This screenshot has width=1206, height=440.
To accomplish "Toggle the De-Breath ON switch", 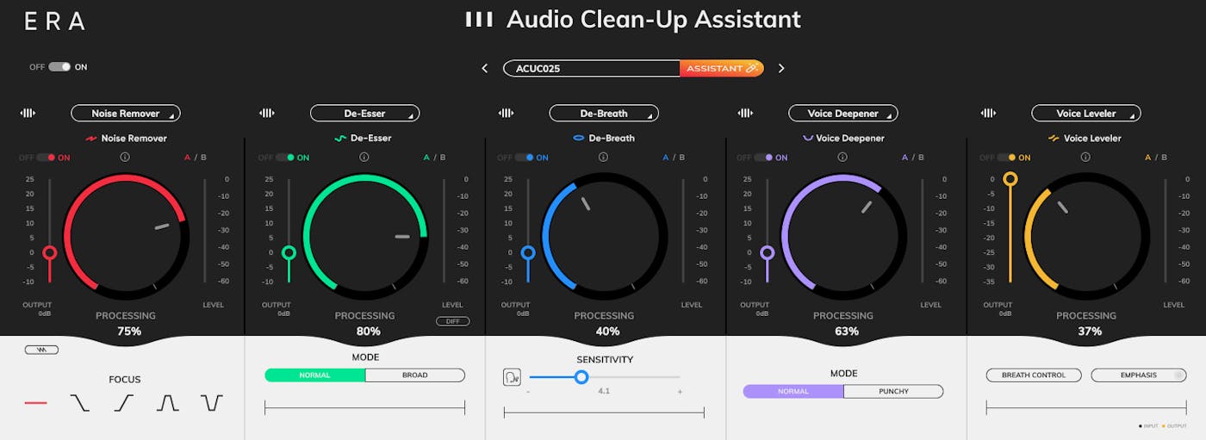I will tap(525, 158).
